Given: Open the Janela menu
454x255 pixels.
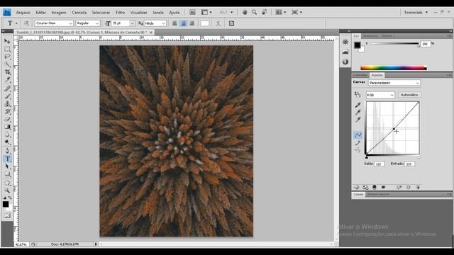Looking at the screenshot, I should 158,13.
